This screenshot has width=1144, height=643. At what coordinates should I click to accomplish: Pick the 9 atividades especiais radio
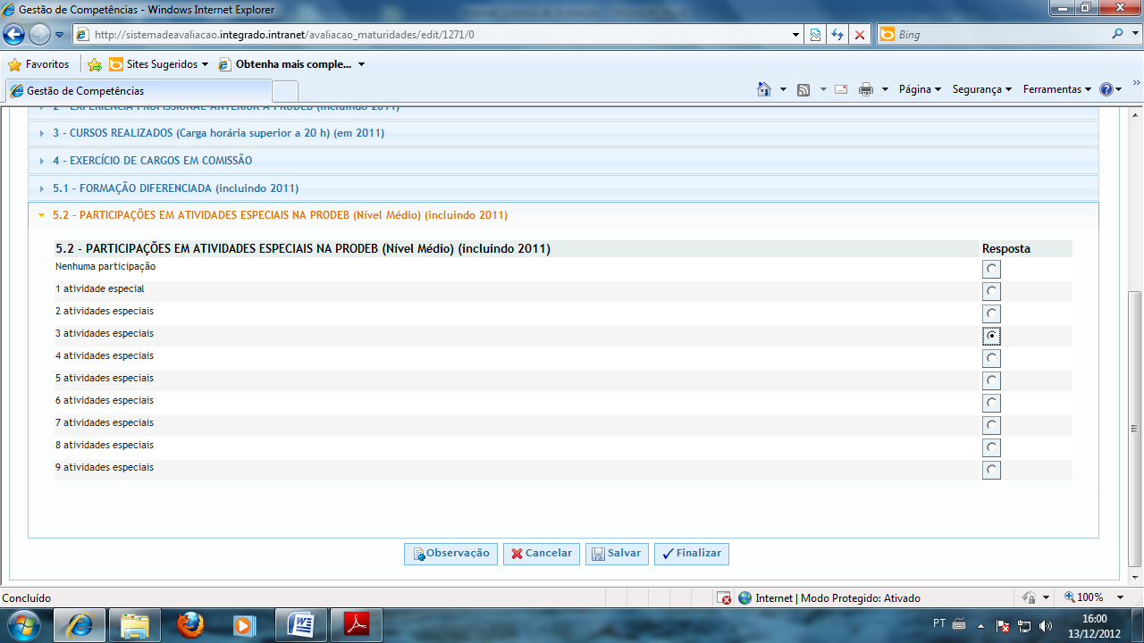click(x=991, y=470)
